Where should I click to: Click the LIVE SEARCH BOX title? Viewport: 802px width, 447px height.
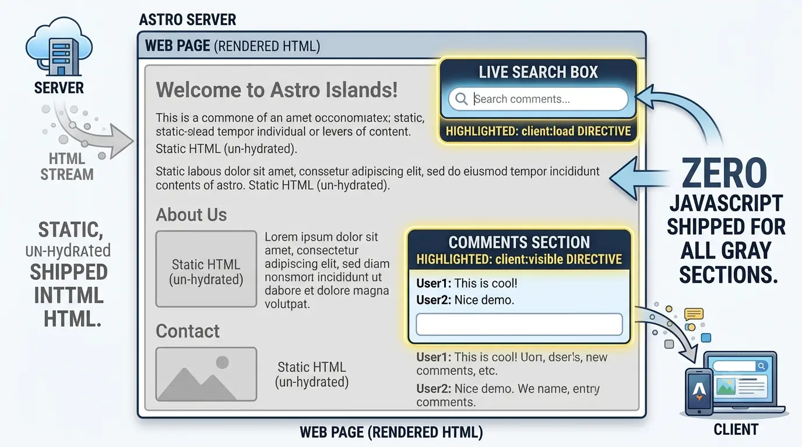click(539, 72)
